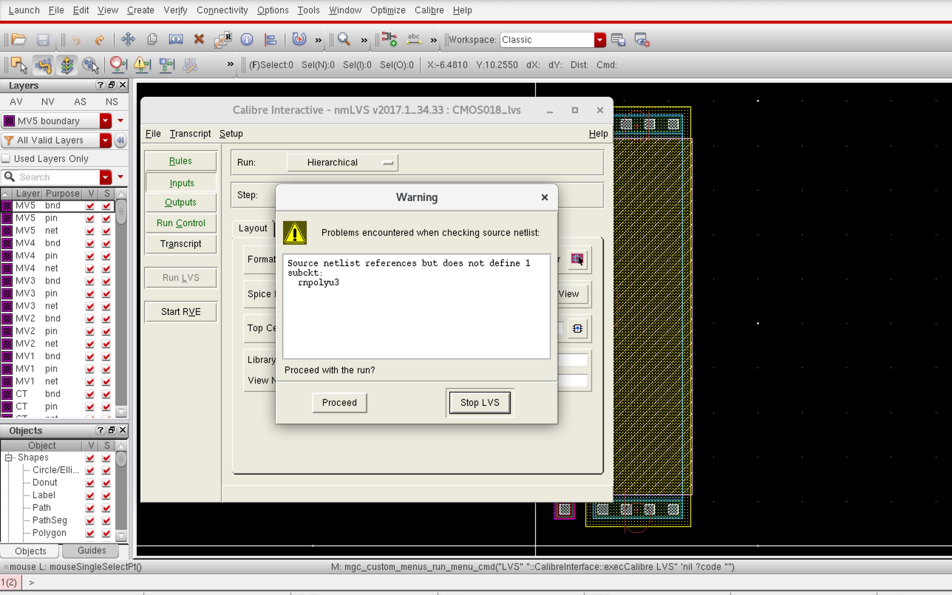
Task: Click the workspace view visibility icon
Action: pyautogui.click(x=642, y=40)
